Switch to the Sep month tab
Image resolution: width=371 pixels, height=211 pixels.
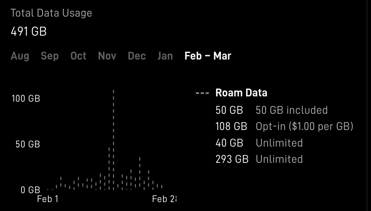(x=49, y=56)
